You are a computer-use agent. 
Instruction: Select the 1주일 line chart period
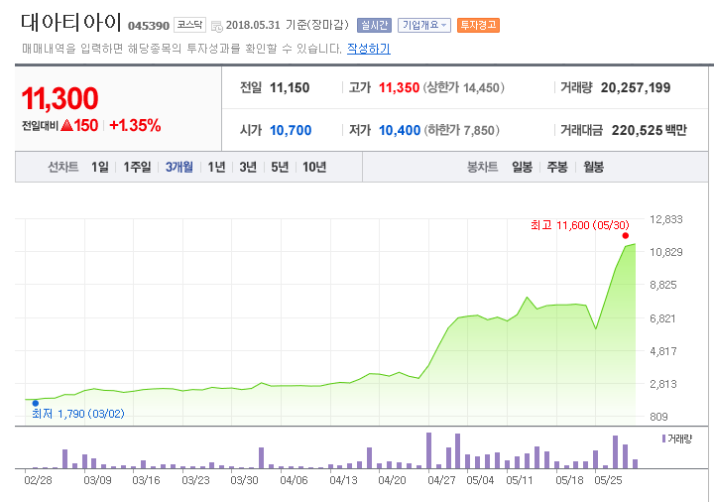coord(137,168)
